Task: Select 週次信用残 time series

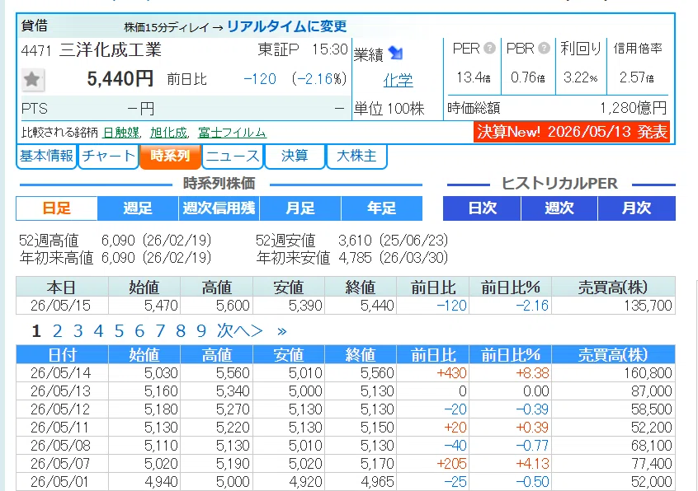Action: coord(219,208)
